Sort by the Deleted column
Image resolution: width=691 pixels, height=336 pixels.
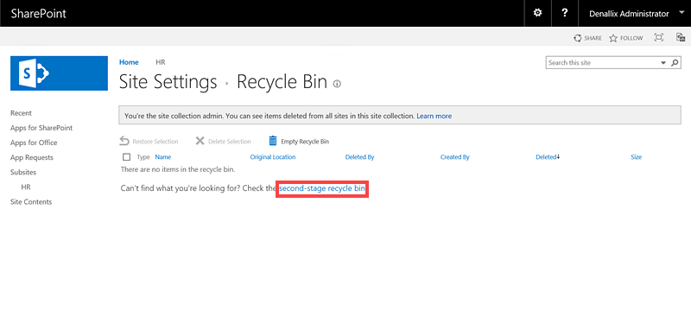[548, 157]
